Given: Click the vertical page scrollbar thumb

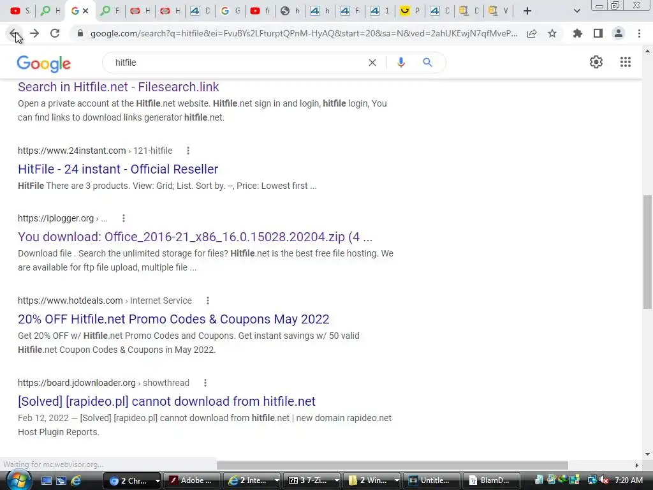Looking at the screenshot, I should point(647,251).
